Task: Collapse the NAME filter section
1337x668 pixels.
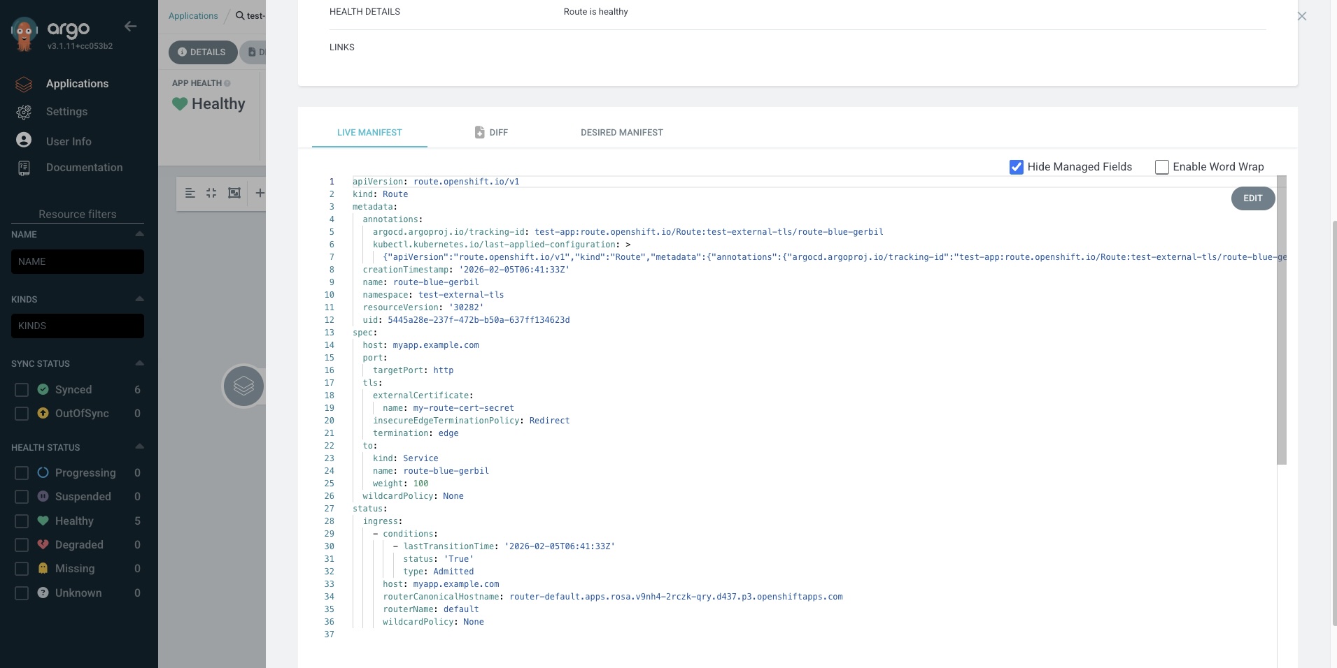Action: tap(139, 234)
